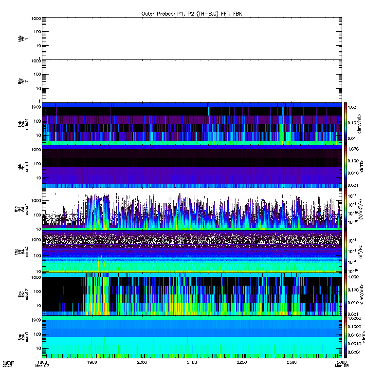Click the "10" y-axis tick of the thc fbk scm1 panel

(38, 349)
